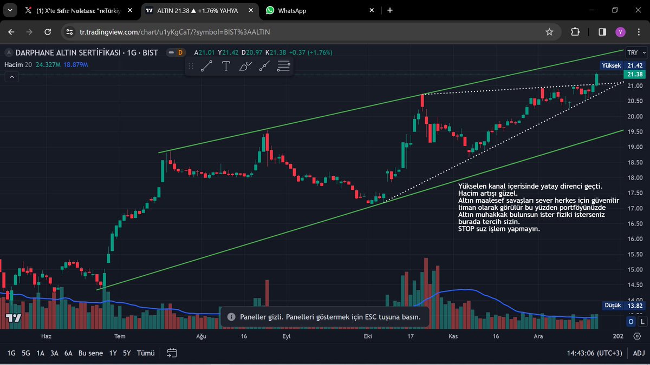
Task: Open the TRY currency dropdown
Action: [x=635, y=52]
